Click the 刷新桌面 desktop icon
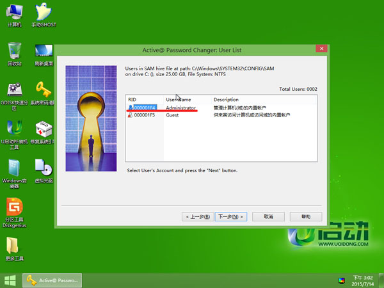384x288 pixels. click(44, 55)
